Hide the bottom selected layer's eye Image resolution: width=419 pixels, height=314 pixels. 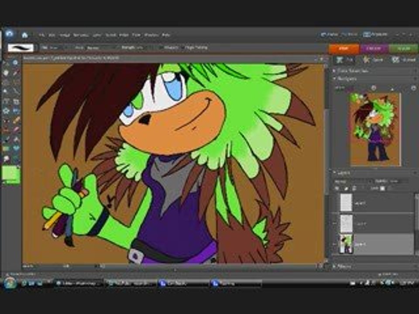click(x=335, y=244)
